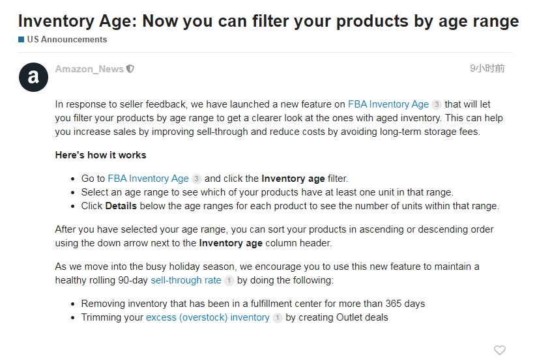Open the excess (overstock) inventory link

pyautogui.click(x=207, y=317)
